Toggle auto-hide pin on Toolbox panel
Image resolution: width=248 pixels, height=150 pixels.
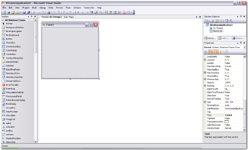pyautogui.click(x=31, y=16)
